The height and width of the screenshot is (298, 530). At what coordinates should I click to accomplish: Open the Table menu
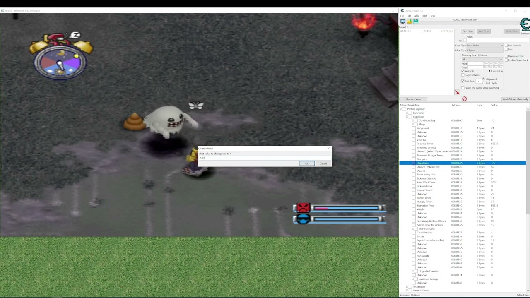point(416,16)
